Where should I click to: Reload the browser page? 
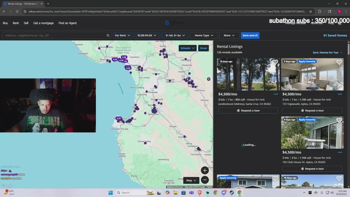(x=17, y=11)
